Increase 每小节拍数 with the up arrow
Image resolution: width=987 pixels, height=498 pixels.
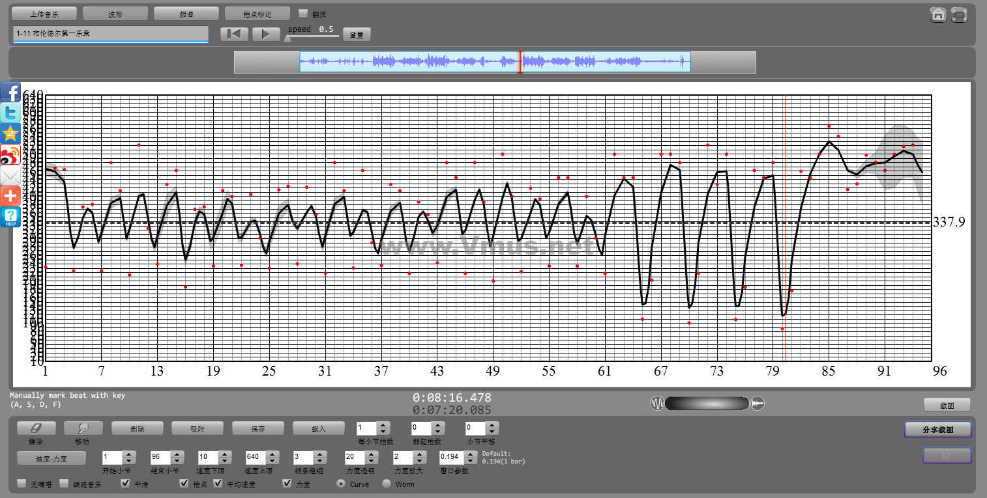384,425
